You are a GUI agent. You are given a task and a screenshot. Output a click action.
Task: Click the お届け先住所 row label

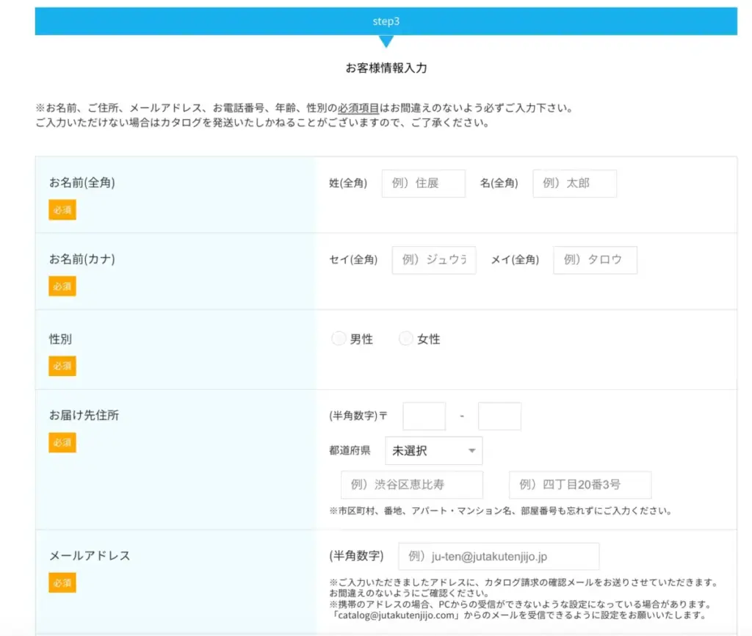coord(84,416)
